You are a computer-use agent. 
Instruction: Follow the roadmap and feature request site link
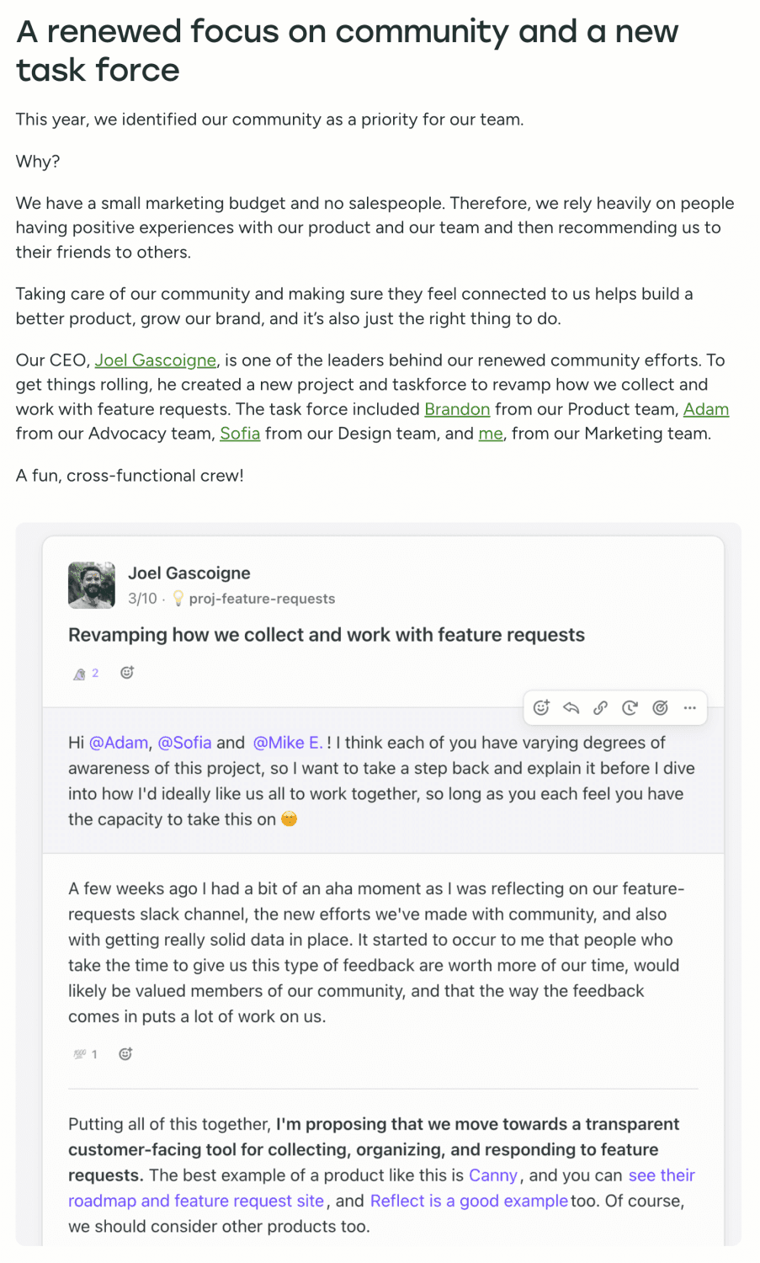pyautogui.click(x=195, y=1201)
